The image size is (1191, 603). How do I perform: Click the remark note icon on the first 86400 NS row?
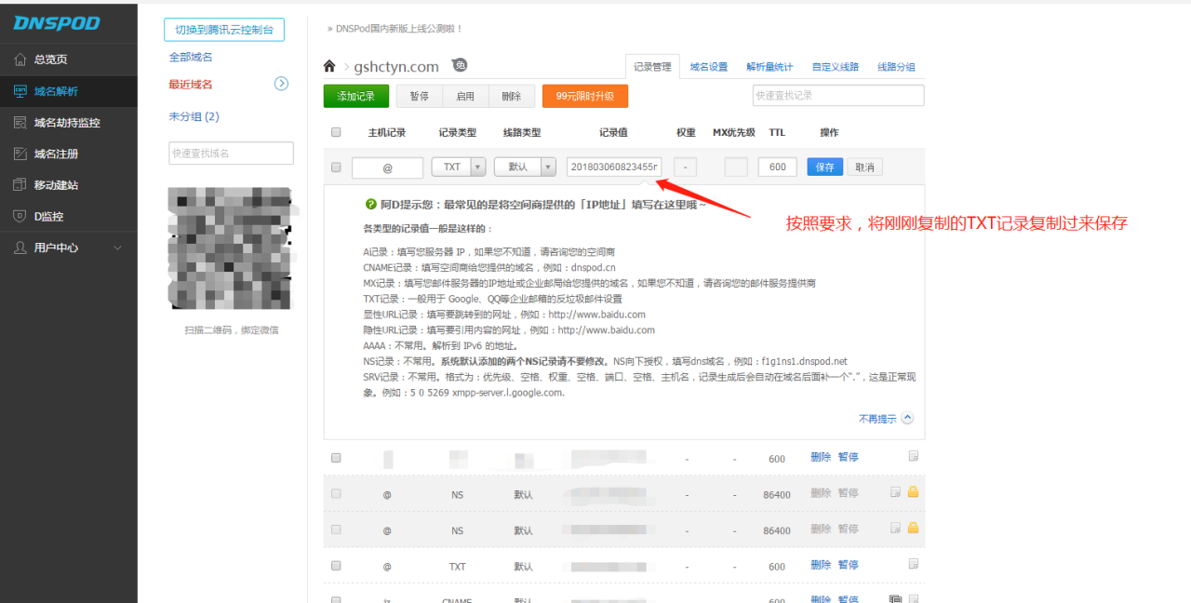pyautogui.click(x=895, y=492)
